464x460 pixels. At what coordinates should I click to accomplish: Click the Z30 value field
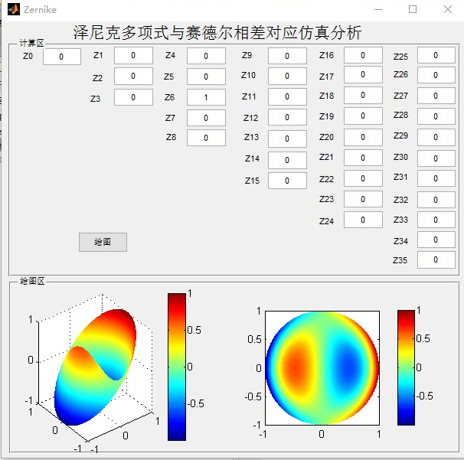pyautogui.click(x=436, y=158)
